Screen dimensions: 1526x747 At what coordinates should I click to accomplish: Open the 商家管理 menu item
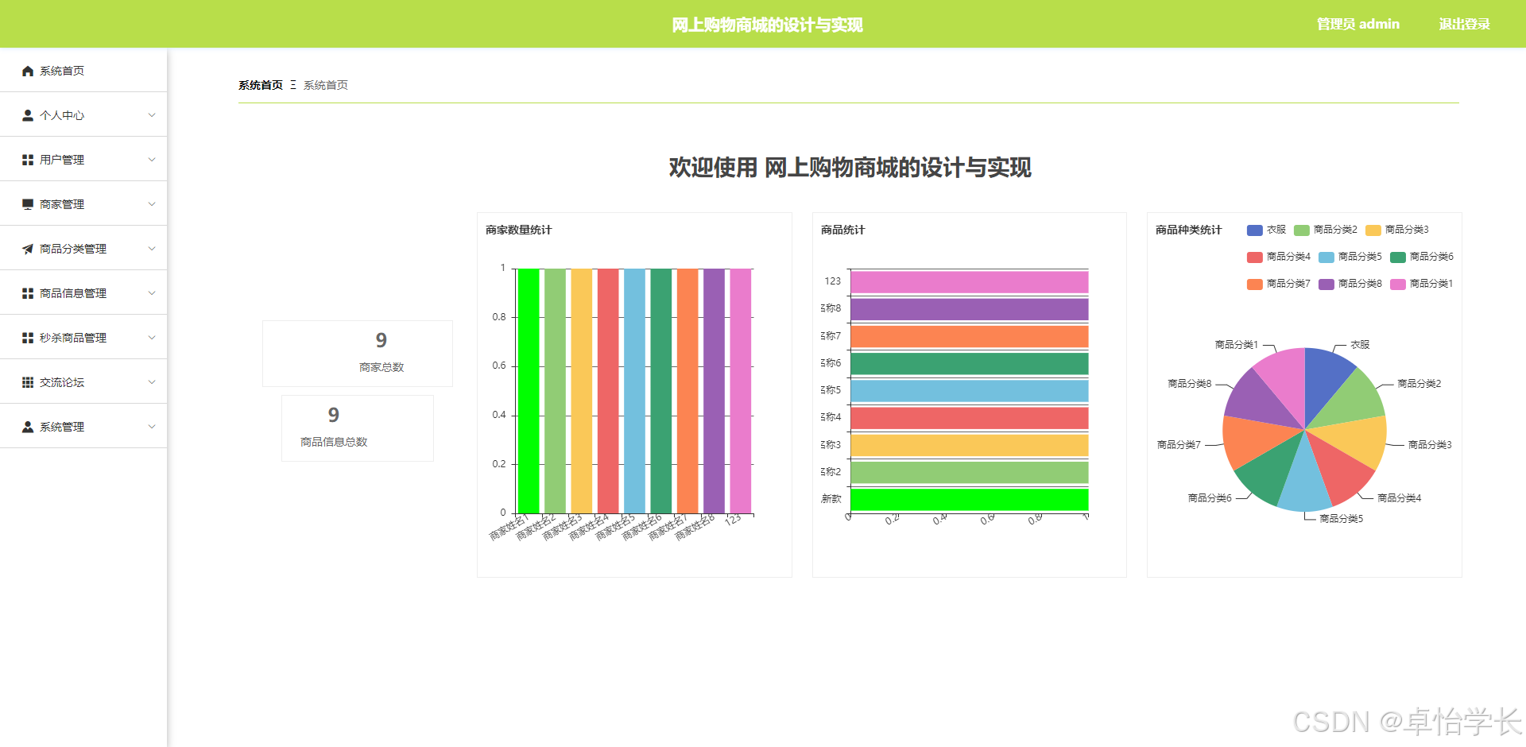(x=83, y=204)
